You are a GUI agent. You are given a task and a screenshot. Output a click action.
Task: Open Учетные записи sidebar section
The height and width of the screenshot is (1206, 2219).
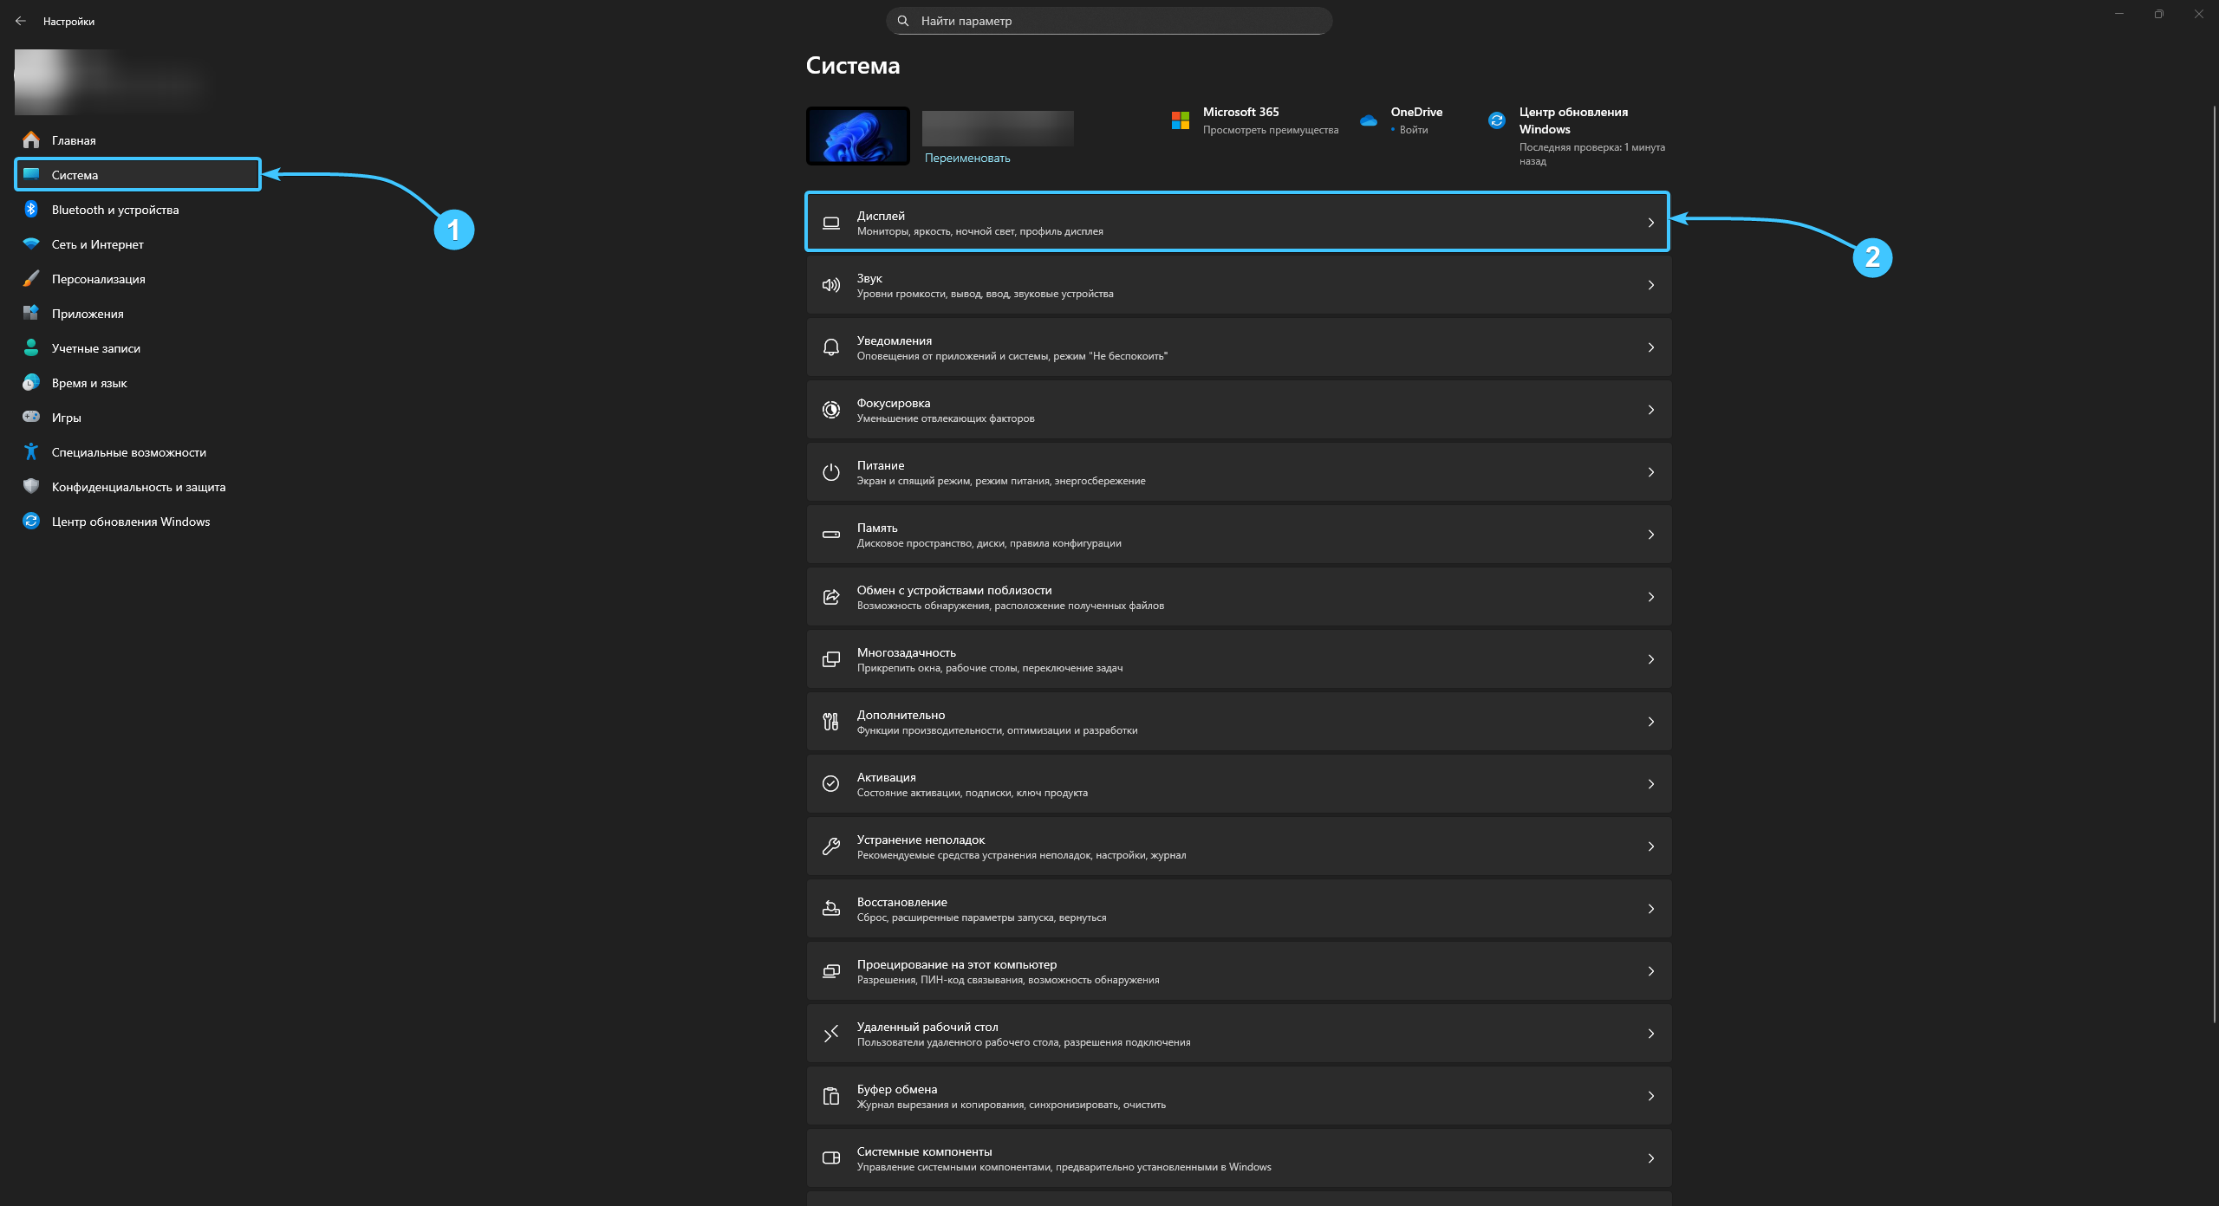95,348
